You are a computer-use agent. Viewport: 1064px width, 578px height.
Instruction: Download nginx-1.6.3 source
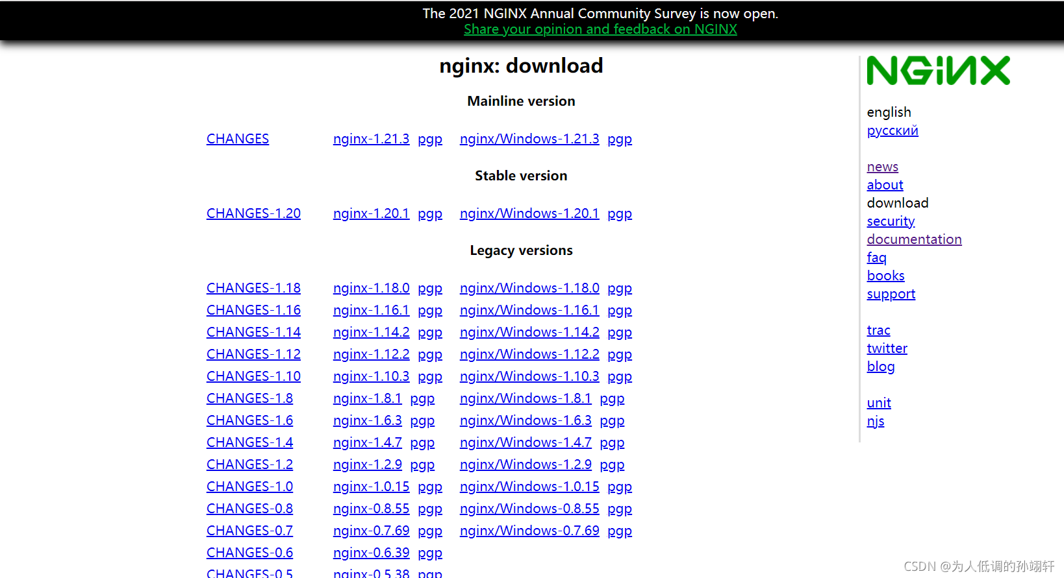[368, 420]
